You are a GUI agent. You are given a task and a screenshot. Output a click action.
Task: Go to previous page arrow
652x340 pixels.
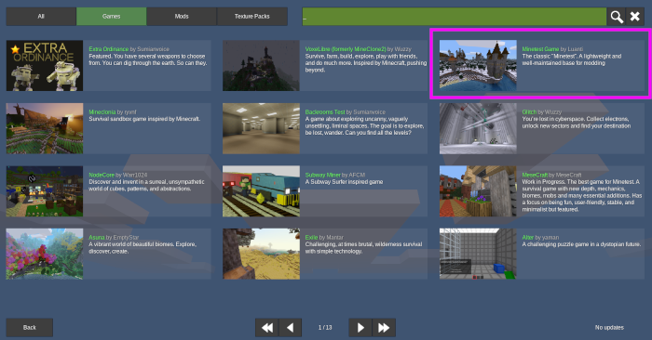pyautogui.click(x=291, y=328)
